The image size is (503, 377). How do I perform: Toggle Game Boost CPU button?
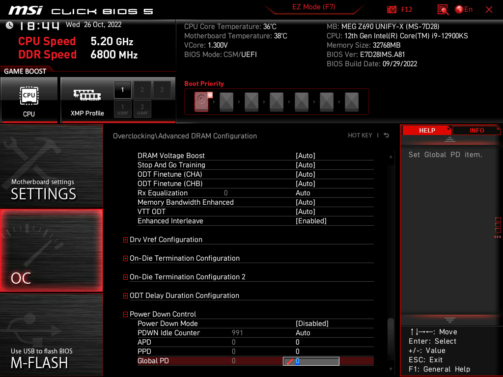click(29, 100)
